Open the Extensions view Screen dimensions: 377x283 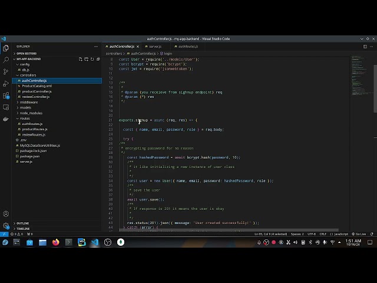pyautogui.click(x=6, y=96)
